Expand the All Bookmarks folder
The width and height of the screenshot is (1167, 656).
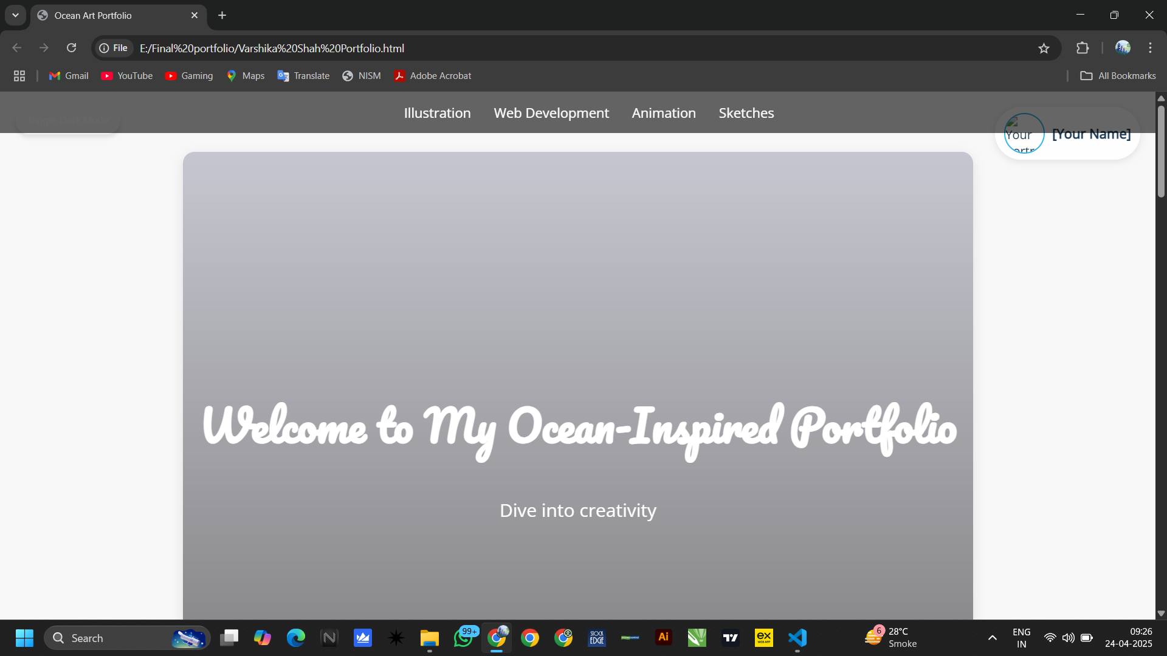pyautogui.click(x=1118, y=76)
